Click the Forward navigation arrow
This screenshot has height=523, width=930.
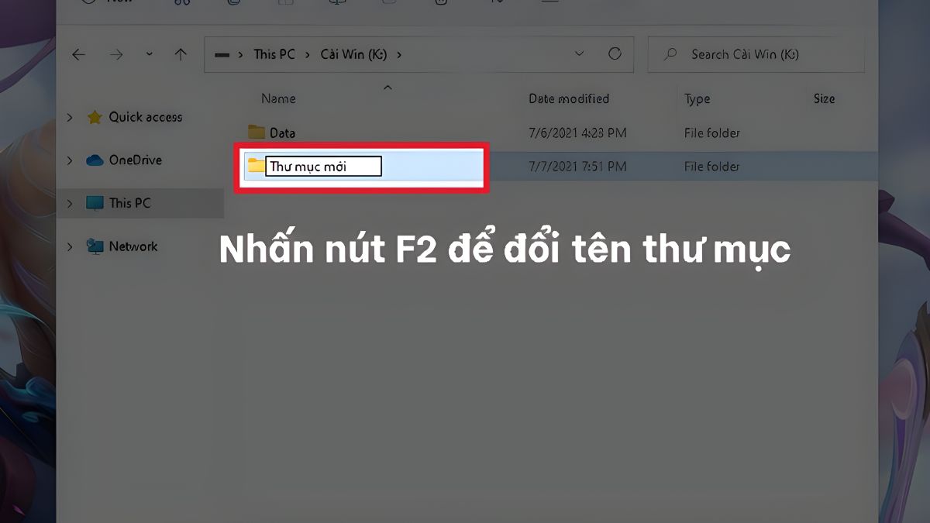point(115,54)
